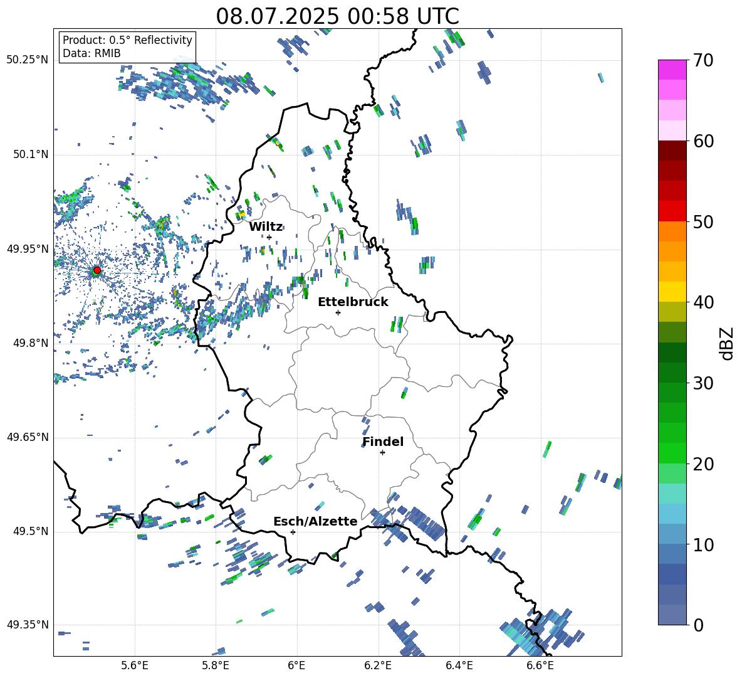This screenshot has width=742, height=678.
Task: Pick the light blue 14 dBZ color band
Action: (x=672, y=513)
